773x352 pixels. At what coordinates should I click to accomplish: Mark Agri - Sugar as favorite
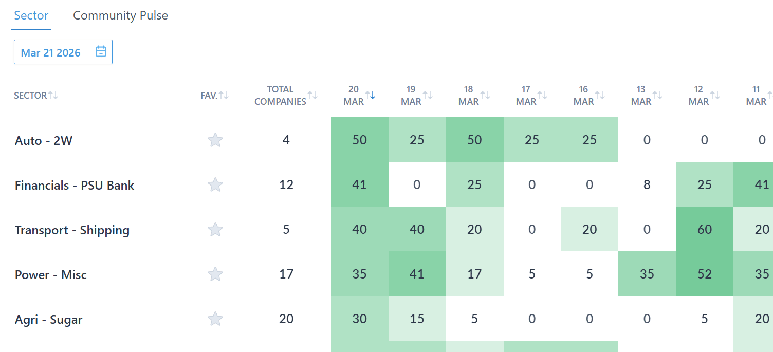click(215, 319)
